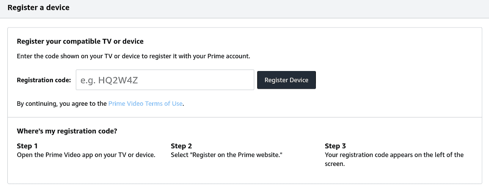Viewport: 489px width, 188px height.
Task: Click the "By continuing, you agree to the" text
Action: [62, 103]
